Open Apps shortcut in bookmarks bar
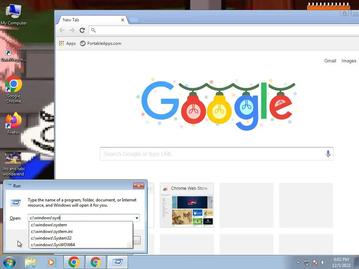The height and width of the screenshot is (269, 359). 67,43
